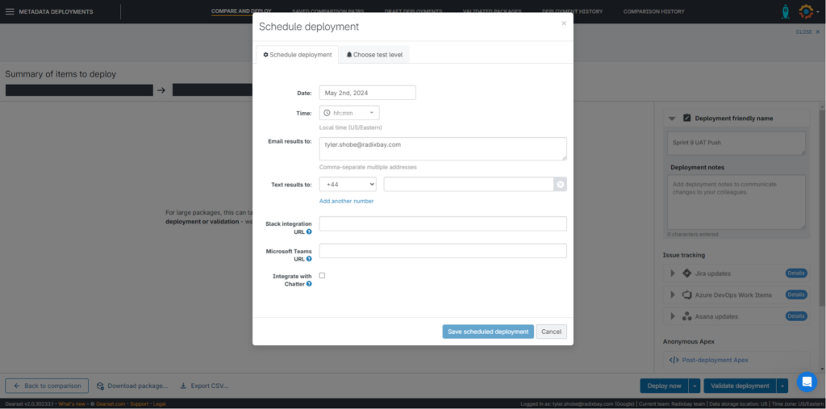The width and height of the screenshot is (826, 409).
Task: Collapse the Deployment friendly name section
Action: tap(672, 119)
